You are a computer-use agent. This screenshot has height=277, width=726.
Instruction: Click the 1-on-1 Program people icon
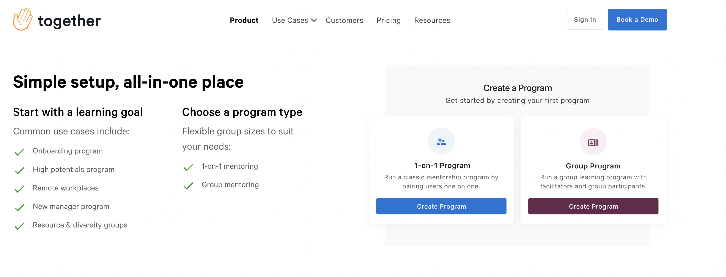coord(441,141)
